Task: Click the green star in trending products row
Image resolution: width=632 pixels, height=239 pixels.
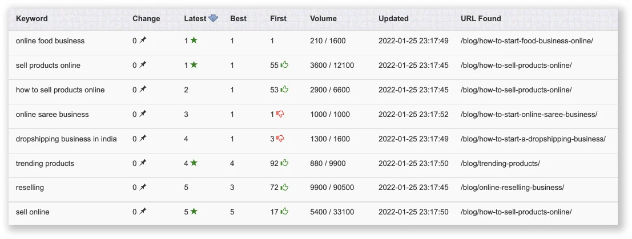Action: 194,163
